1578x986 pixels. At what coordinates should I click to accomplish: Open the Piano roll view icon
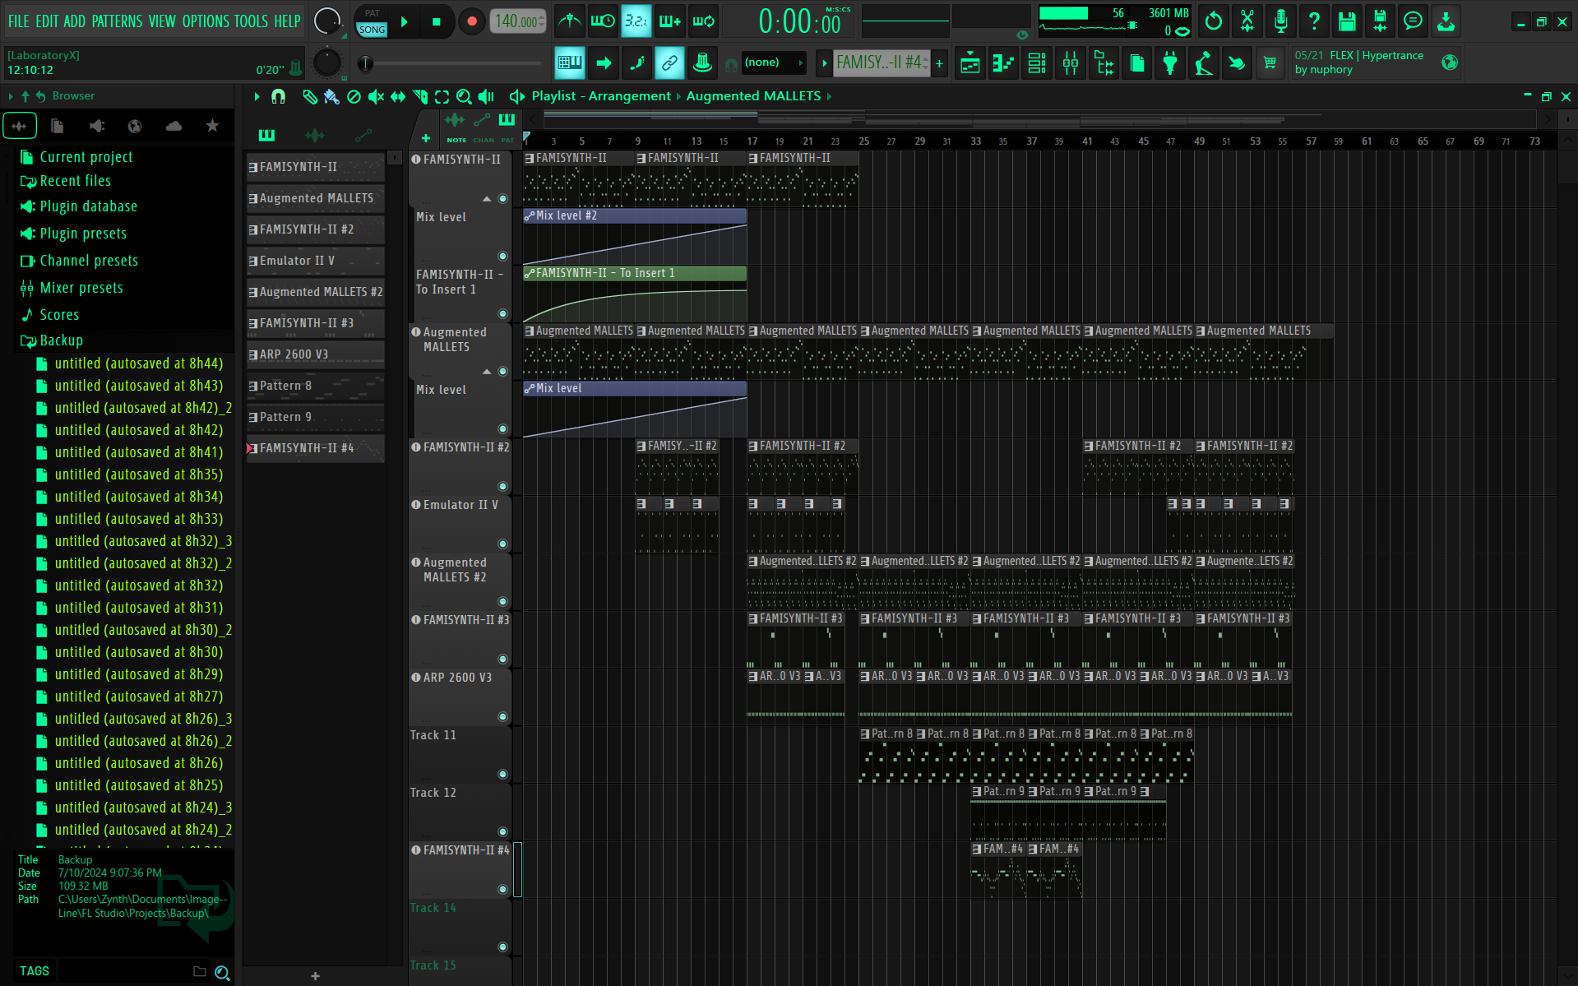(1003, 62)
